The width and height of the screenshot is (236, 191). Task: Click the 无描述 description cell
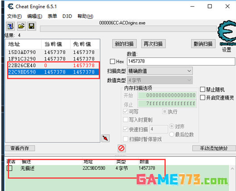[27, 168]
